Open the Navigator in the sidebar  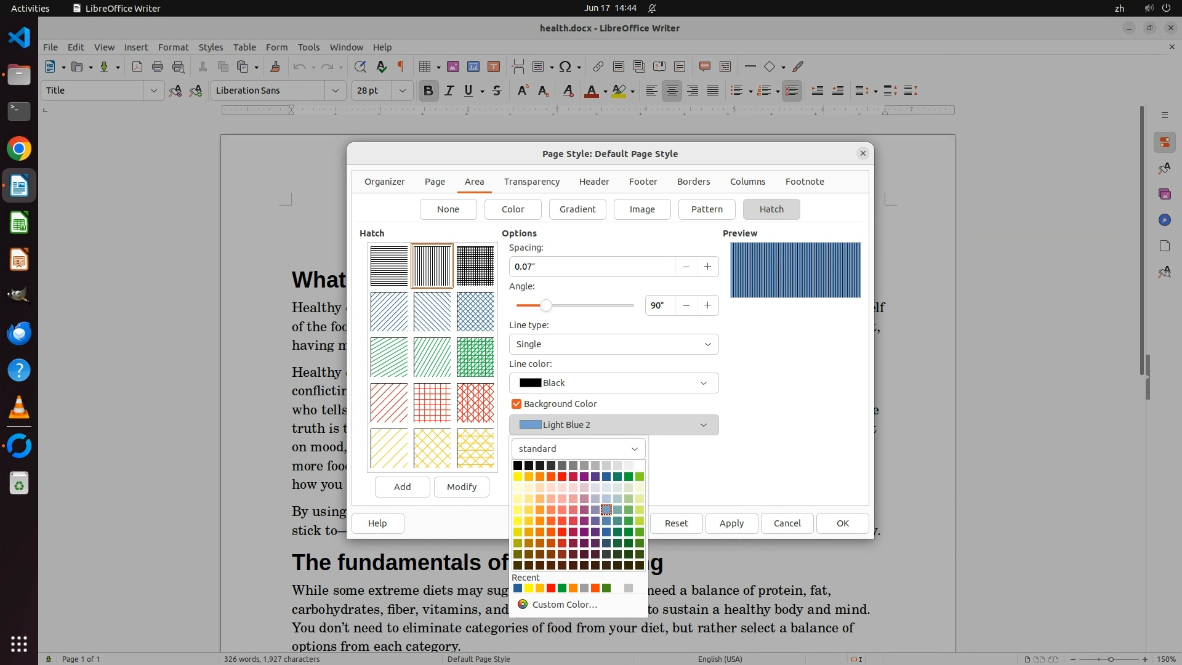point(1164,220)
